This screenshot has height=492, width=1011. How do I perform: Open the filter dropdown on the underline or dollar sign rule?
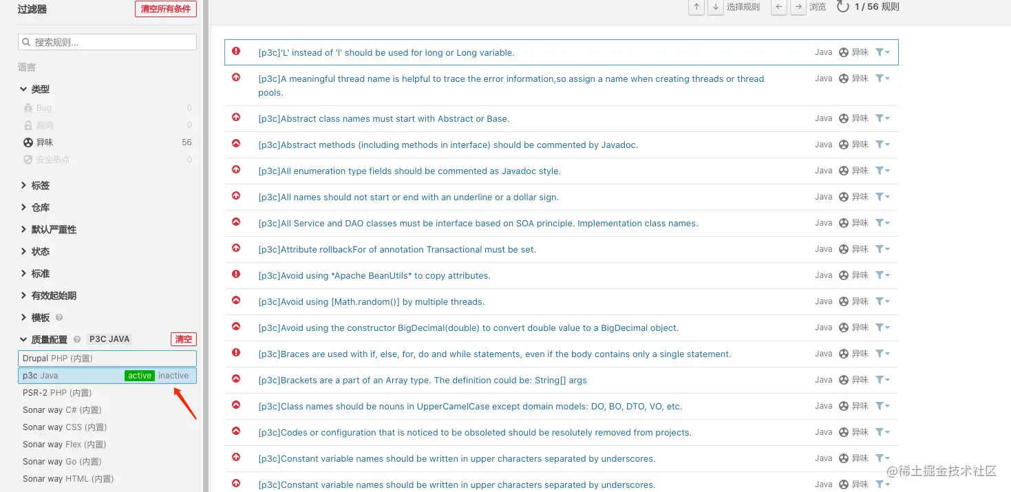coord(882,197)
